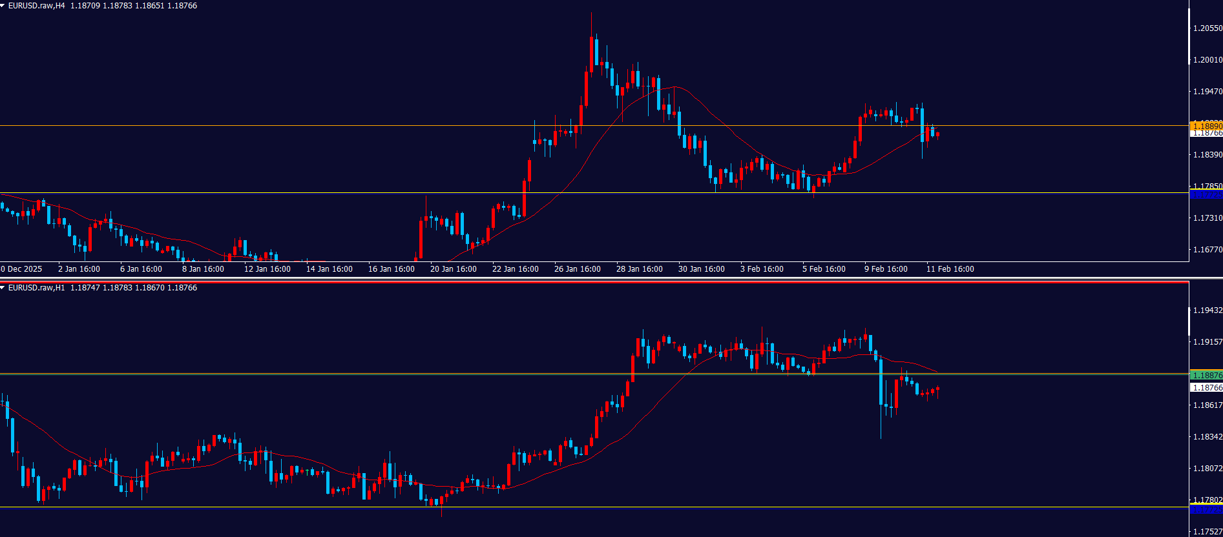Image resolution: width=1223 pixels, height=537 pixels.
Task: Select the green 1.18876 price label
Action: (1206, 375)
